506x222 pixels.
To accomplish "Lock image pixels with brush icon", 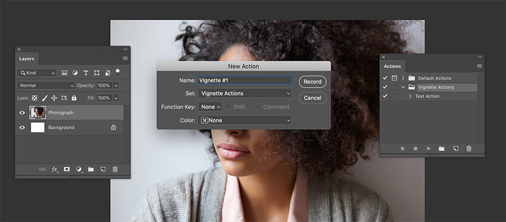I will [x=45, y=98].
